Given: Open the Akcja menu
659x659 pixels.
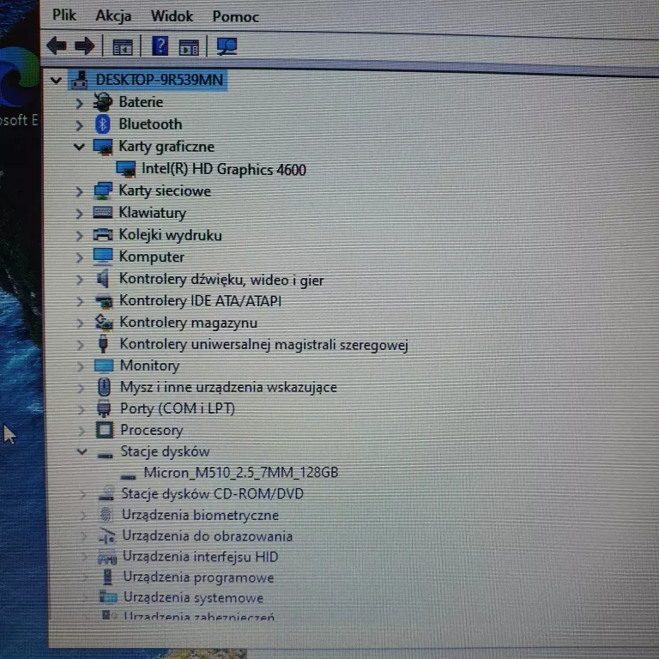Looking at the screenshot, I should click(x=113, y=16).
